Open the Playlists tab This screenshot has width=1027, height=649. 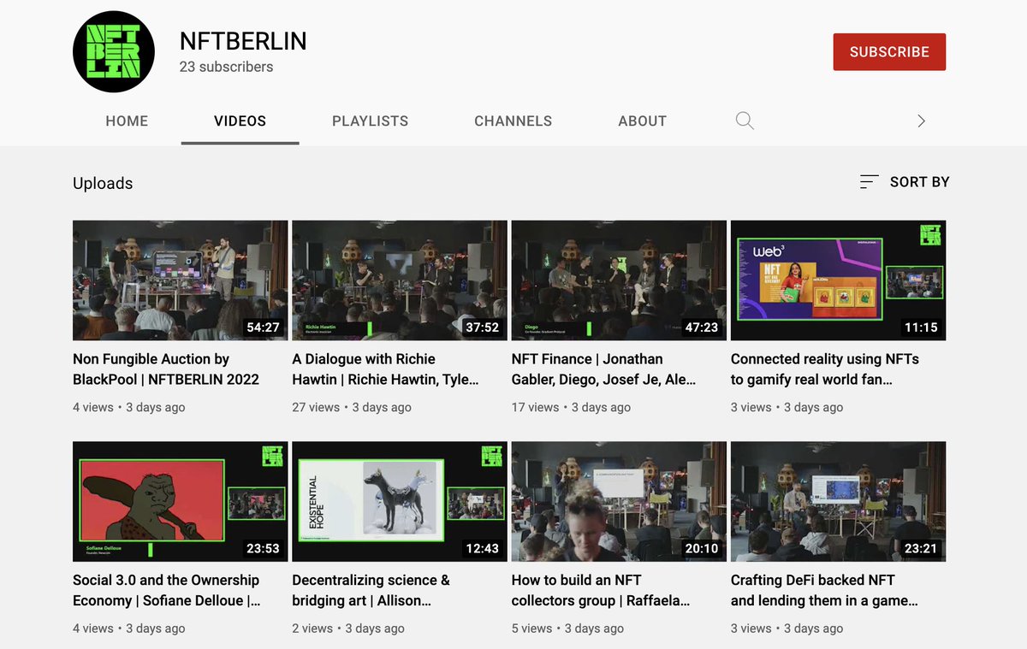(370, 121)
